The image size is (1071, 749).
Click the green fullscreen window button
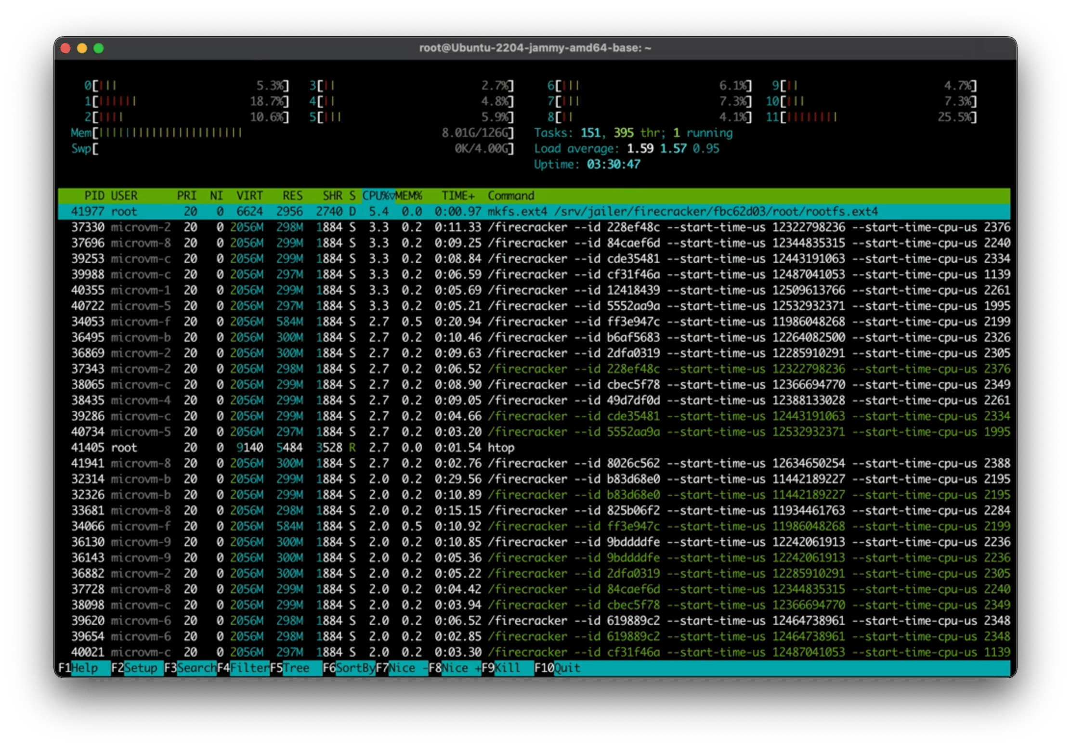coord(99,48)
